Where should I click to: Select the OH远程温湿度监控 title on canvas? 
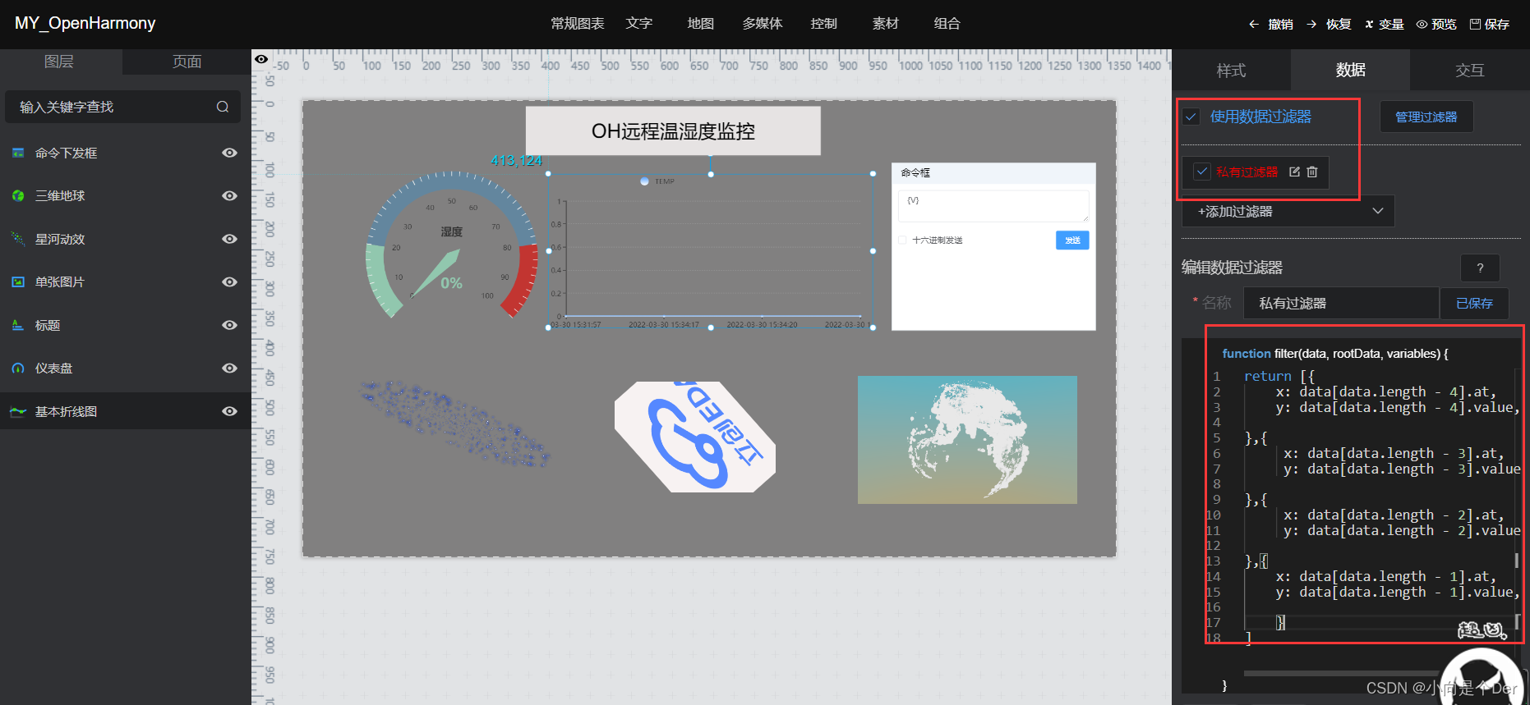(673, 131)
